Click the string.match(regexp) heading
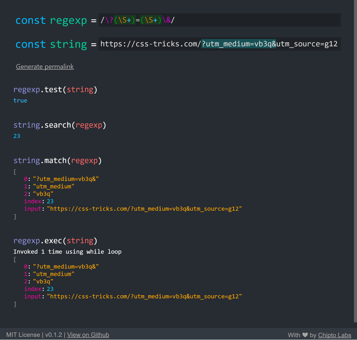 point(58,160)
